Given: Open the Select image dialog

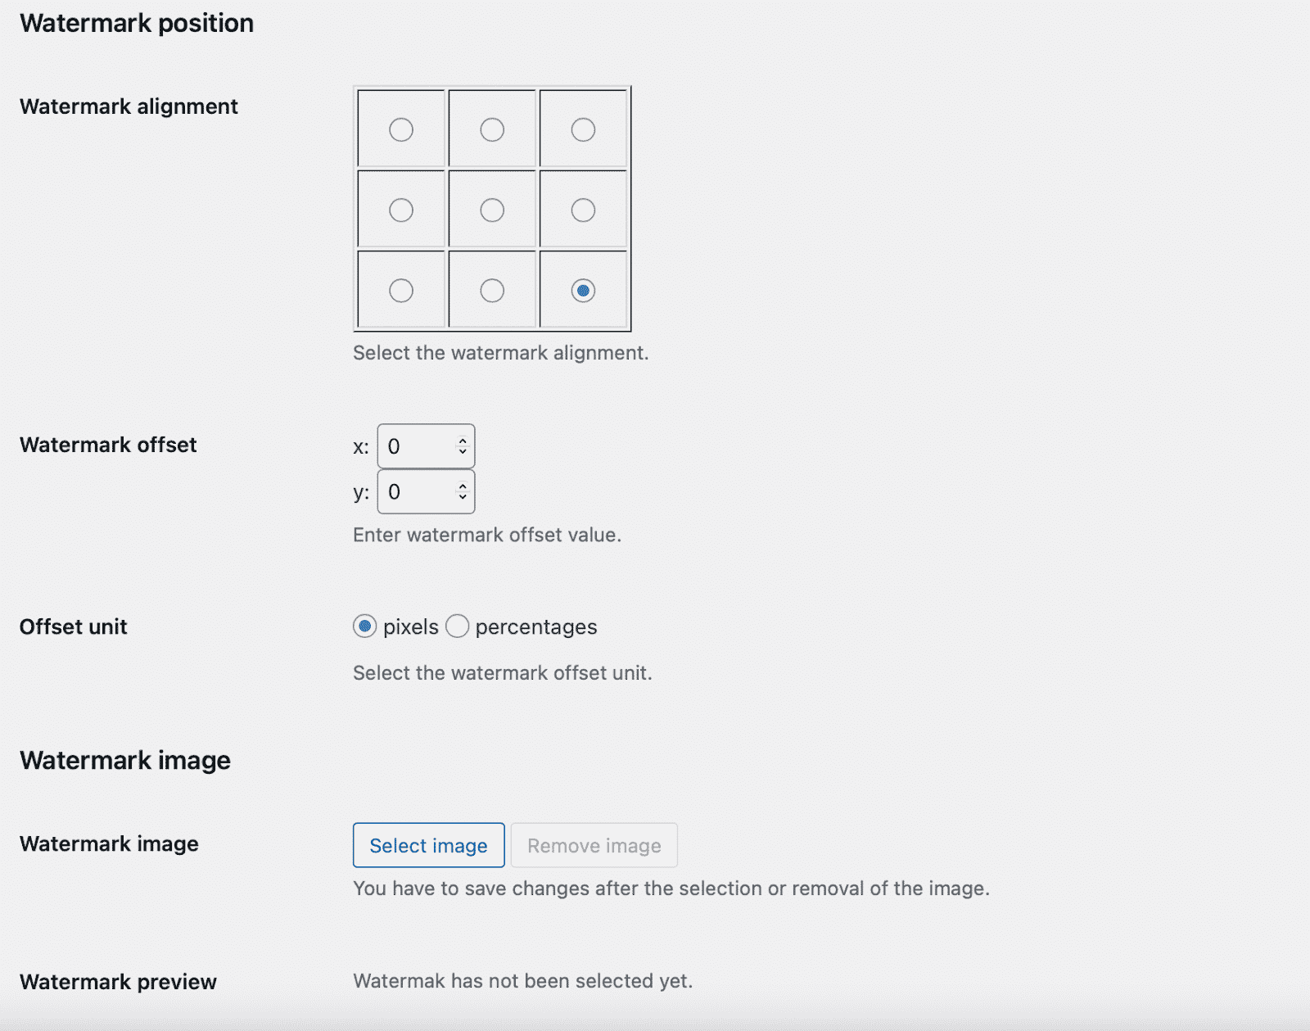Looking at the screenshot, I should click(x=428, y=845).
